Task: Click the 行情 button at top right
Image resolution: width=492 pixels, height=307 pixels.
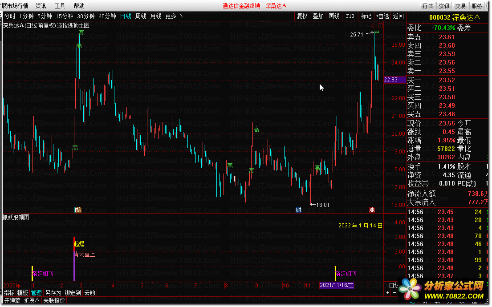Action: [x=427, y=6]
